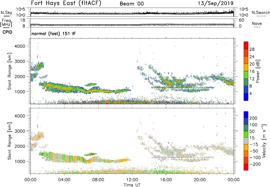Select the Velocity segment between -15 and -50
The image size is (270, 187).
246,148
